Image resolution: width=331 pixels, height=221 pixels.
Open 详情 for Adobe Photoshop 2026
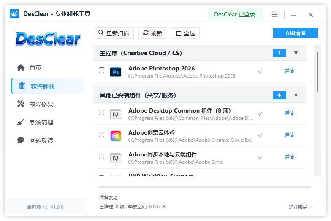[x=289, y=71]
